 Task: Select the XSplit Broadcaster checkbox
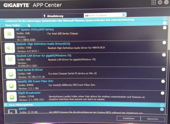(x=163, y=93)
